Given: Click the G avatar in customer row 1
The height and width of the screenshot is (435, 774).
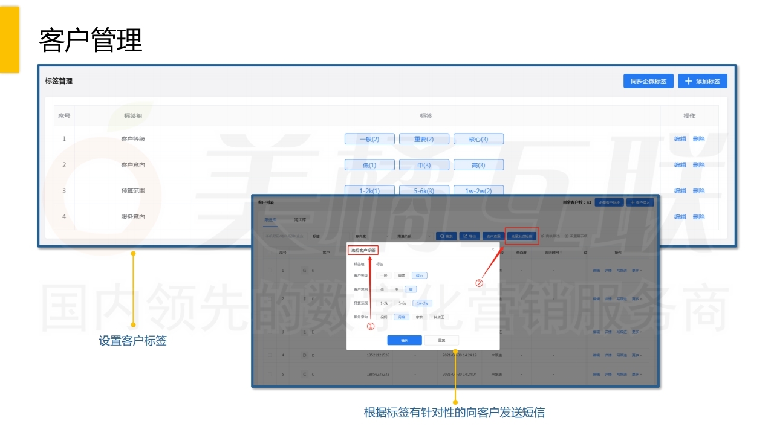Looking at the screenshot, I should (x=304, y=271).
